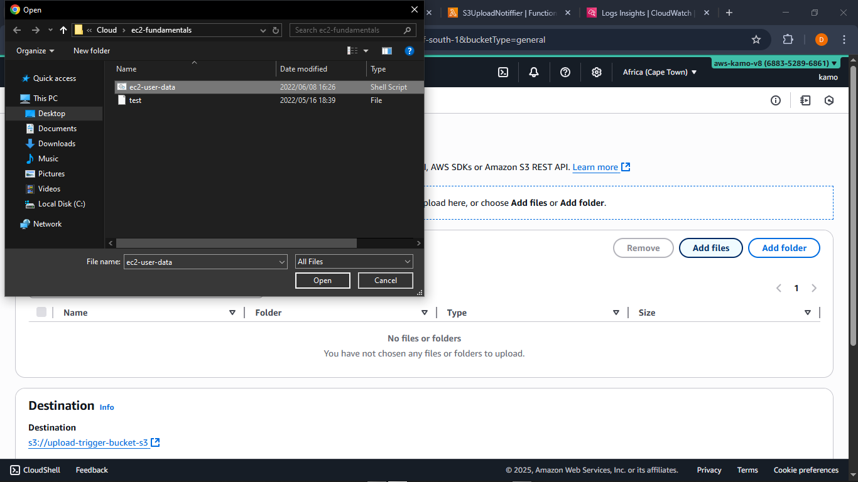Tick the select-all checkbox in upload table

coord(41,312)
